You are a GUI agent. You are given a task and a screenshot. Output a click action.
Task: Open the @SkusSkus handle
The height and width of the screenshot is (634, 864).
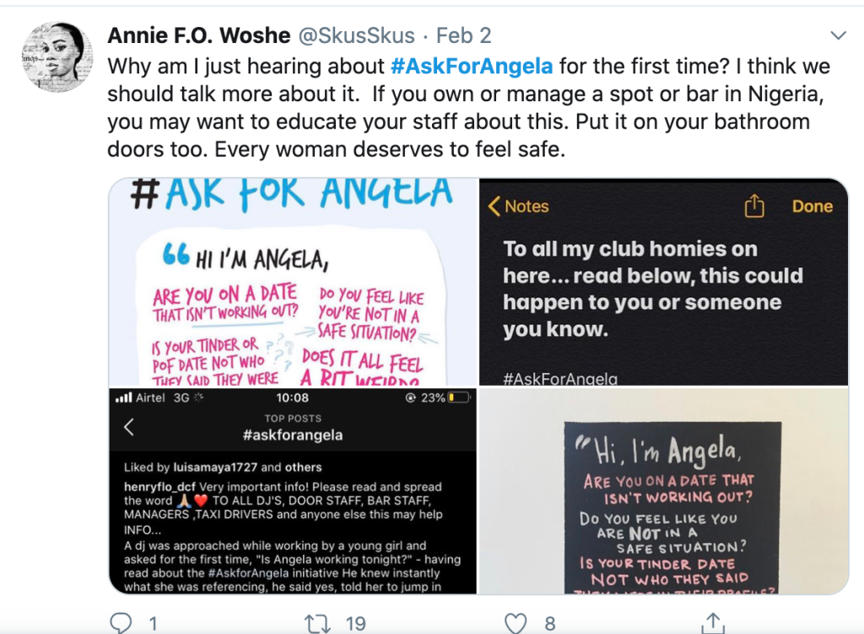[357, 35]
